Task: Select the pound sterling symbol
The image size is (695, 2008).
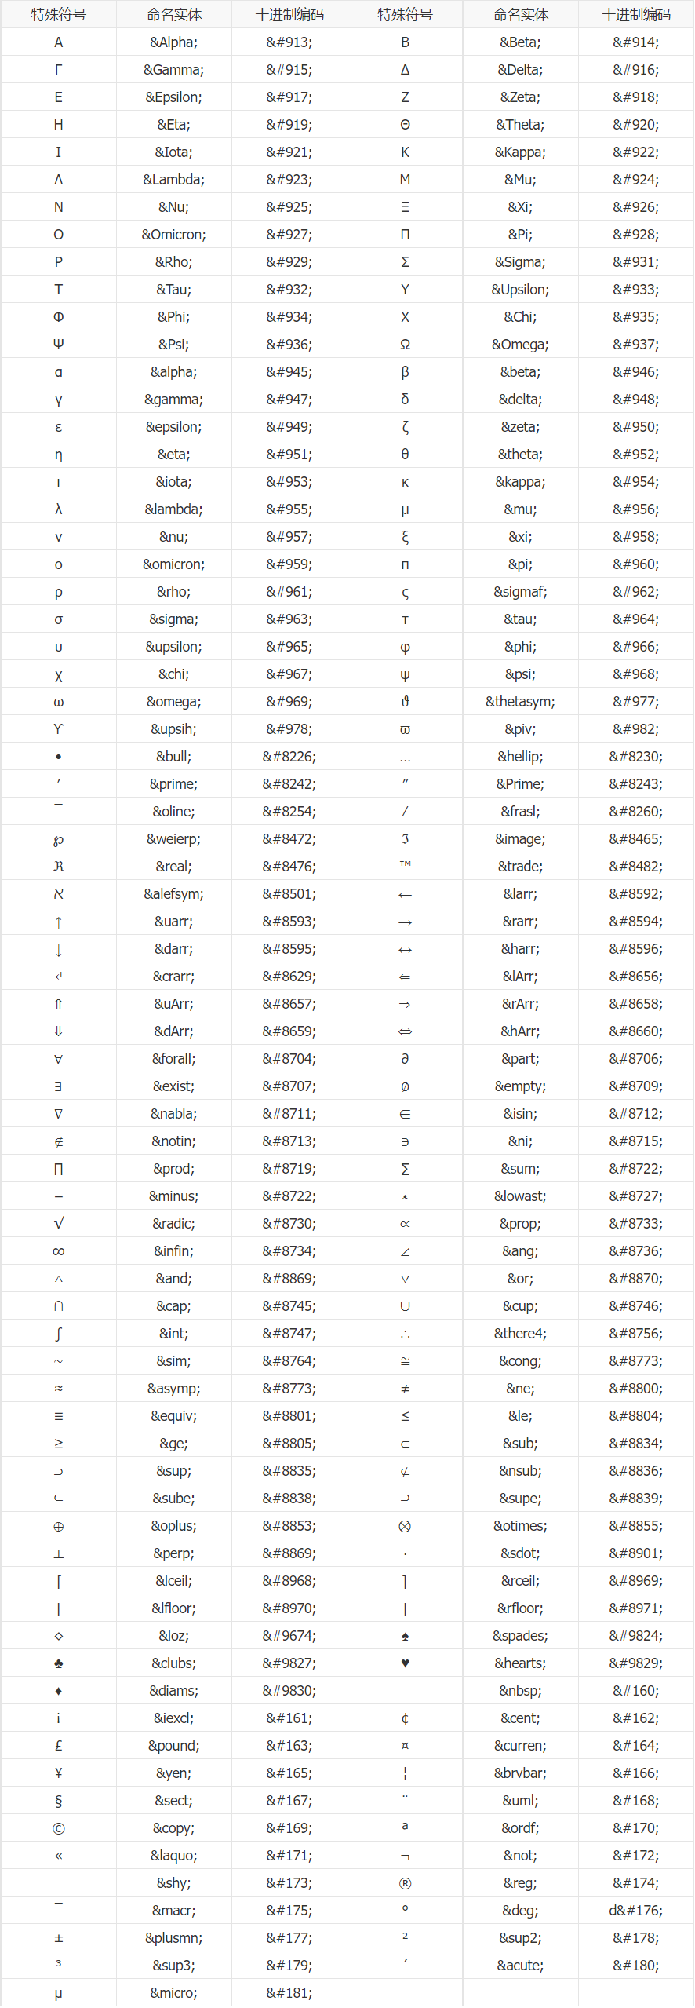Action: [x=58, y=1746]
